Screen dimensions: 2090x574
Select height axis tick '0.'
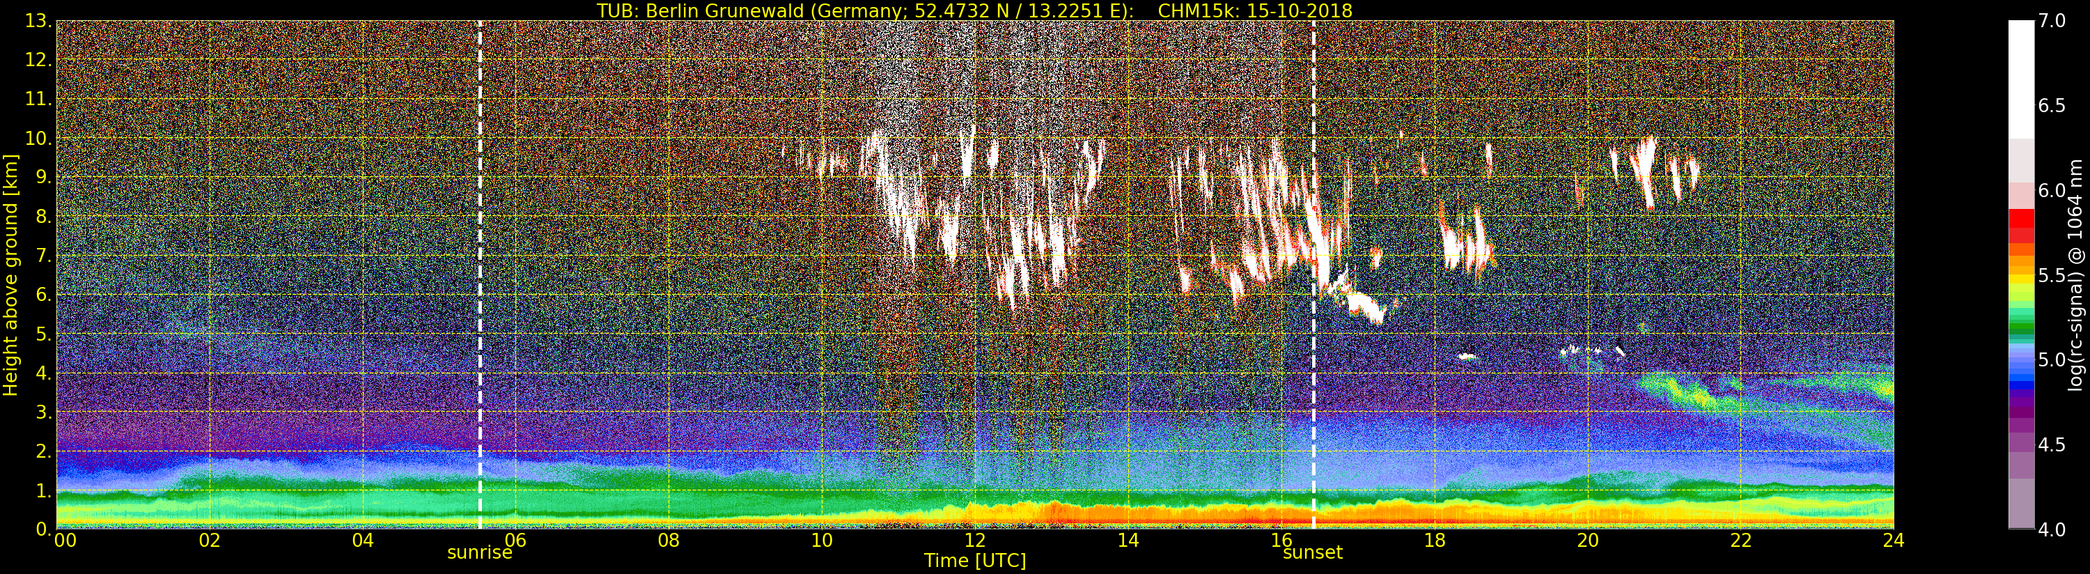(x=43, y=529)
